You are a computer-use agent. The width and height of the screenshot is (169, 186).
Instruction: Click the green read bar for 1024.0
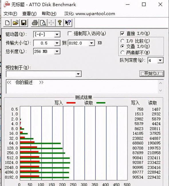click(x=45, y=163)
